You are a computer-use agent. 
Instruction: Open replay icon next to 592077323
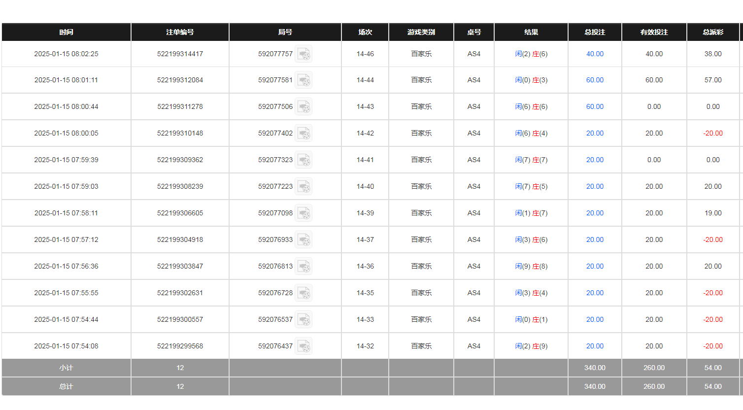(x=304, y=160)
